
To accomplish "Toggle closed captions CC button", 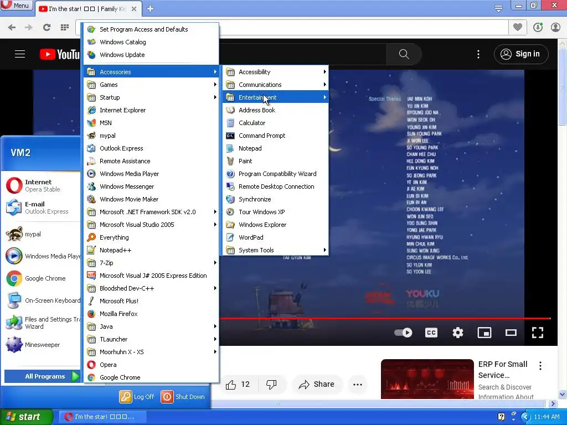I will click(x=431, y=333).
